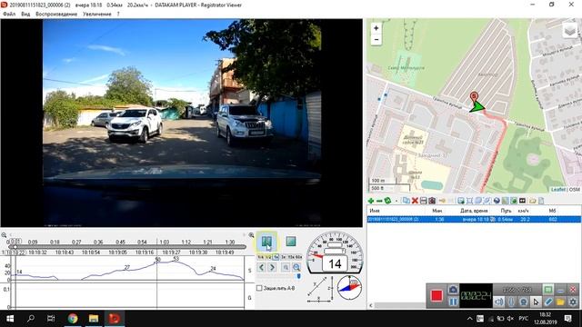The height and width of the screenshot is (327, 582).
Task: Click recorder green capture area icon
Action: [548, 289]
